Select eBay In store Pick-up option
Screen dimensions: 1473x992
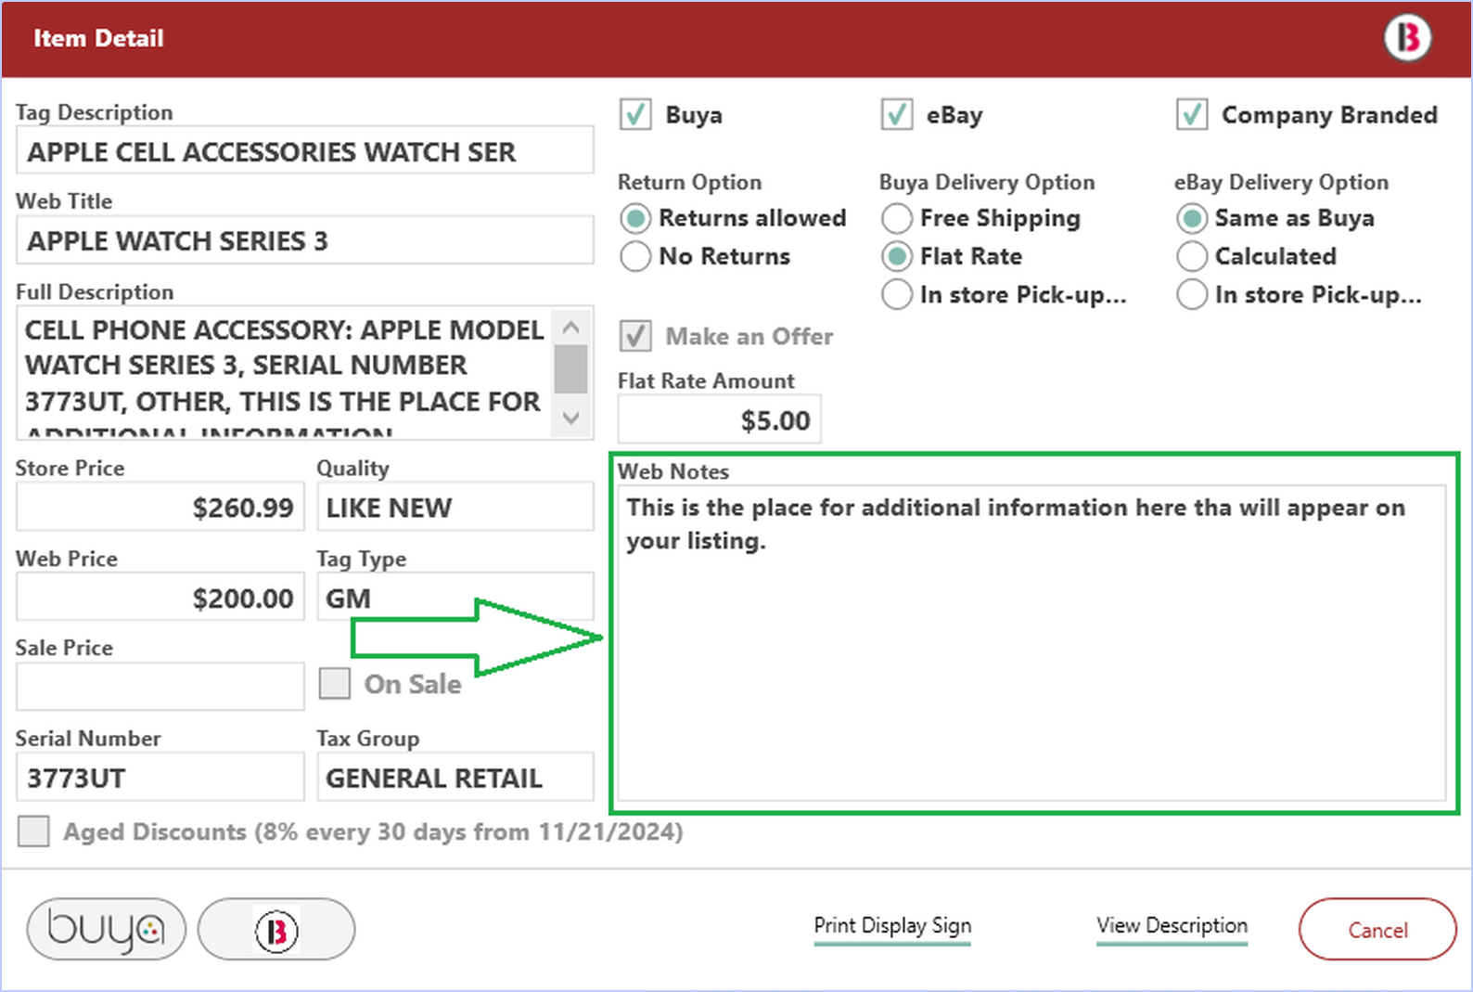point(1192,295)
